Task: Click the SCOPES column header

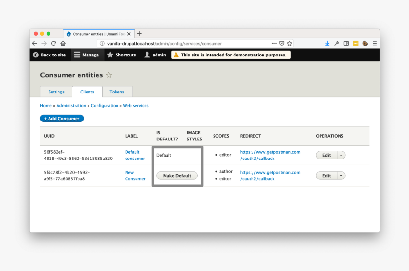Action: [x=221, y=136]
